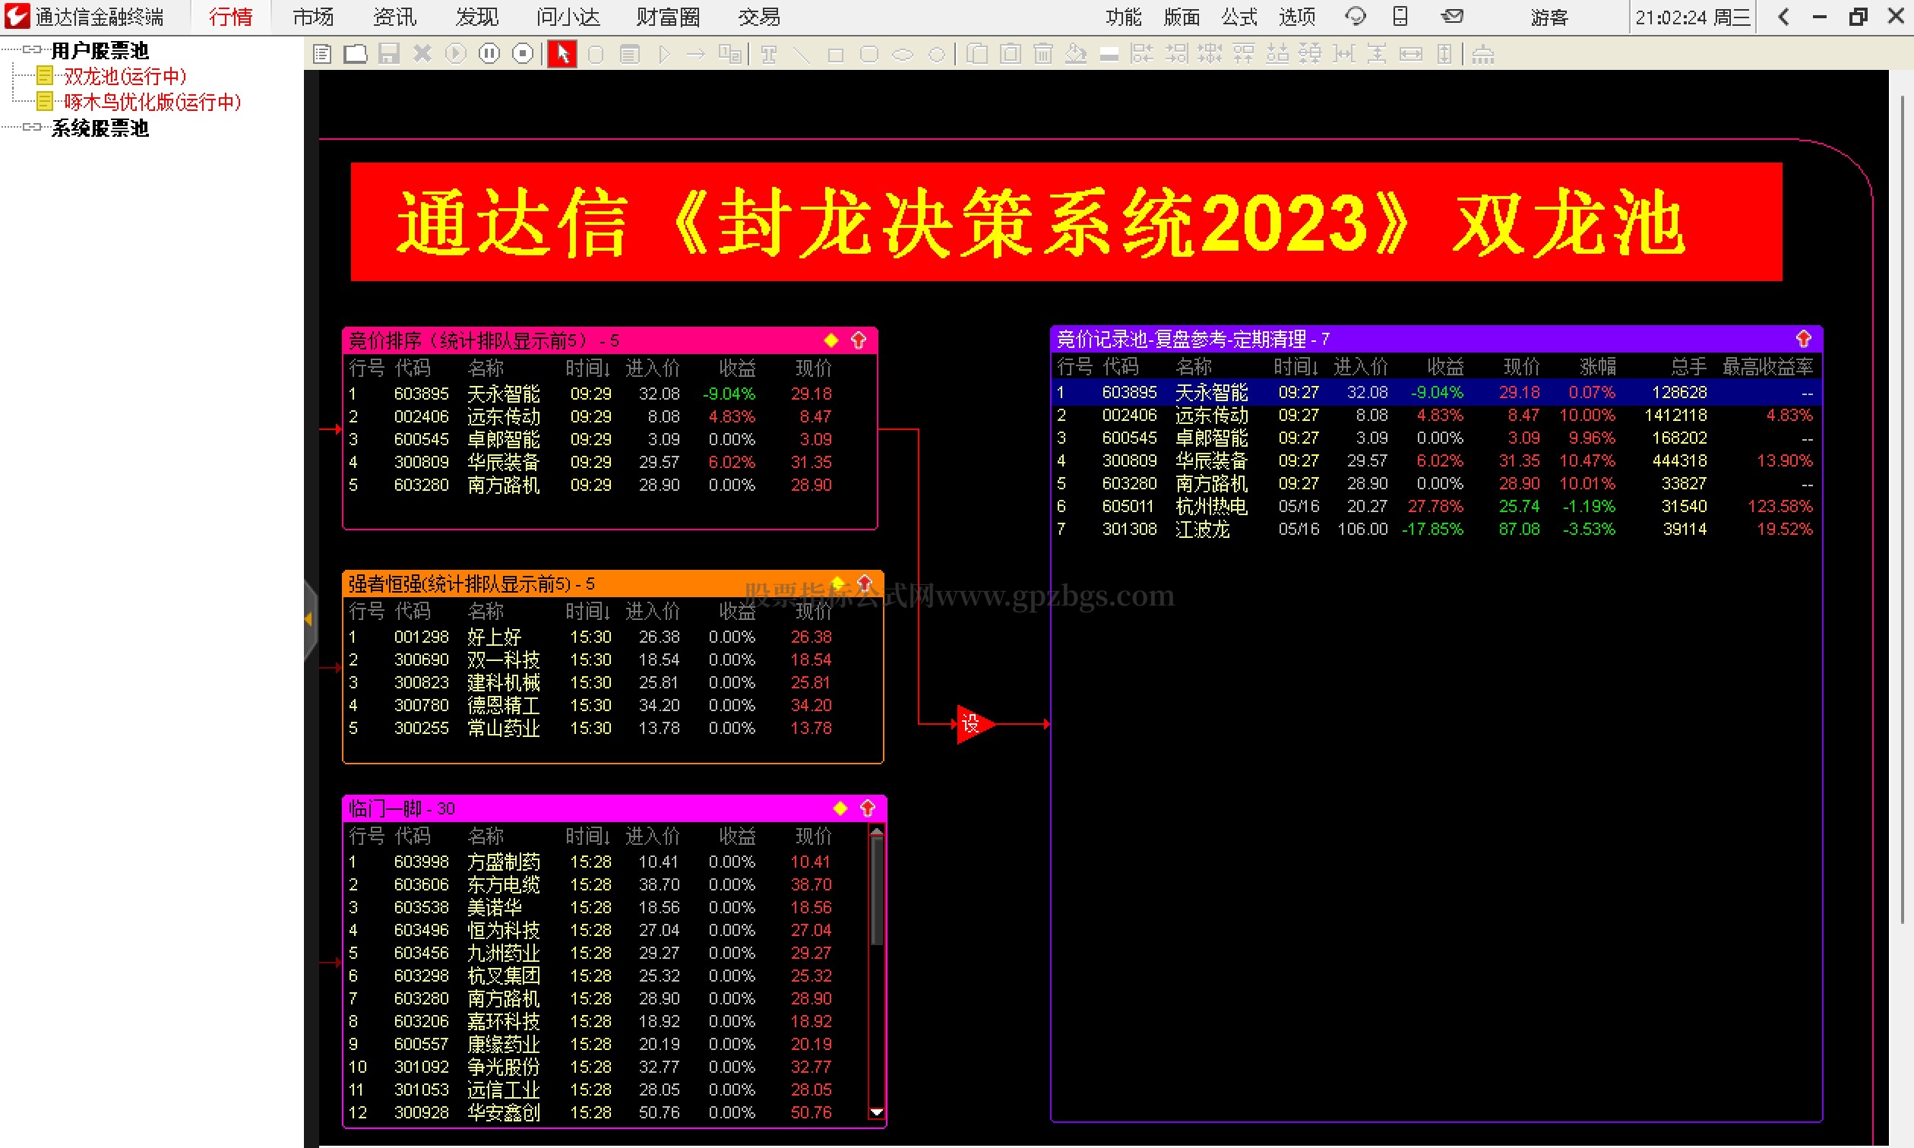Sort 临门一脚 panel by 收益 column

736,836
